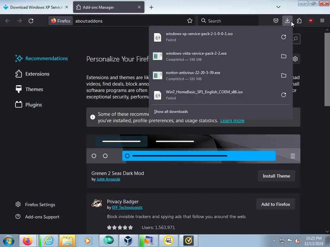
Task: Click the network tray icon
Action: click(282, 241)
